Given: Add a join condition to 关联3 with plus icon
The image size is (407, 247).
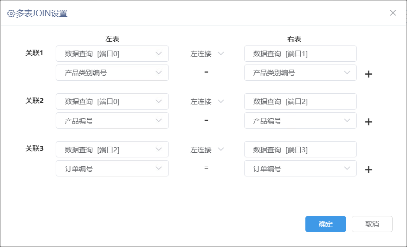Looking at the screenshot, I should [368, 169].
